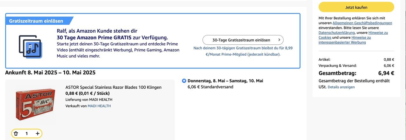Click the price 0,88 € (0,01 € / Stück)
Image resolution: width=406 pixels, height=140 pixels.
pyautogui.click(x=87, y=93)
